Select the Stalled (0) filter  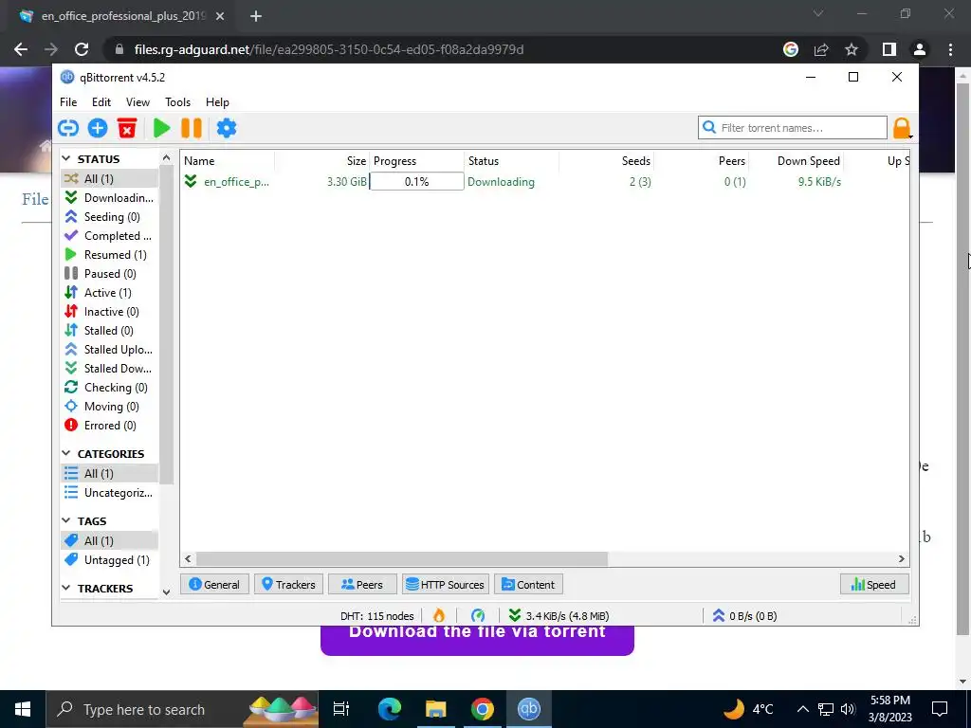pos(109,331)
